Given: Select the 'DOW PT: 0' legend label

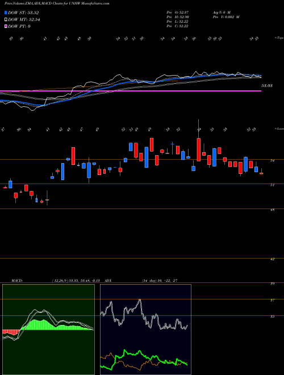Looking at the screenshot, I should click(19, 26).
